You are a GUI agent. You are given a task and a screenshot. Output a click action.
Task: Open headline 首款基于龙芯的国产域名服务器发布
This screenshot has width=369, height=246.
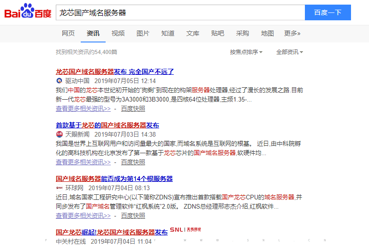tap(107, 125)
